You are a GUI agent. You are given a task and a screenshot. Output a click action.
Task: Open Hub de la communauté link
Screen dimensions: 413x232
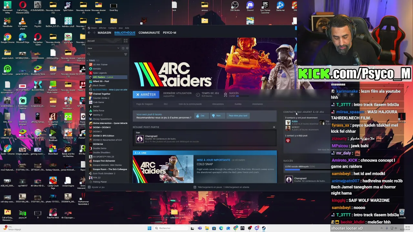click(x=190, y=104)
